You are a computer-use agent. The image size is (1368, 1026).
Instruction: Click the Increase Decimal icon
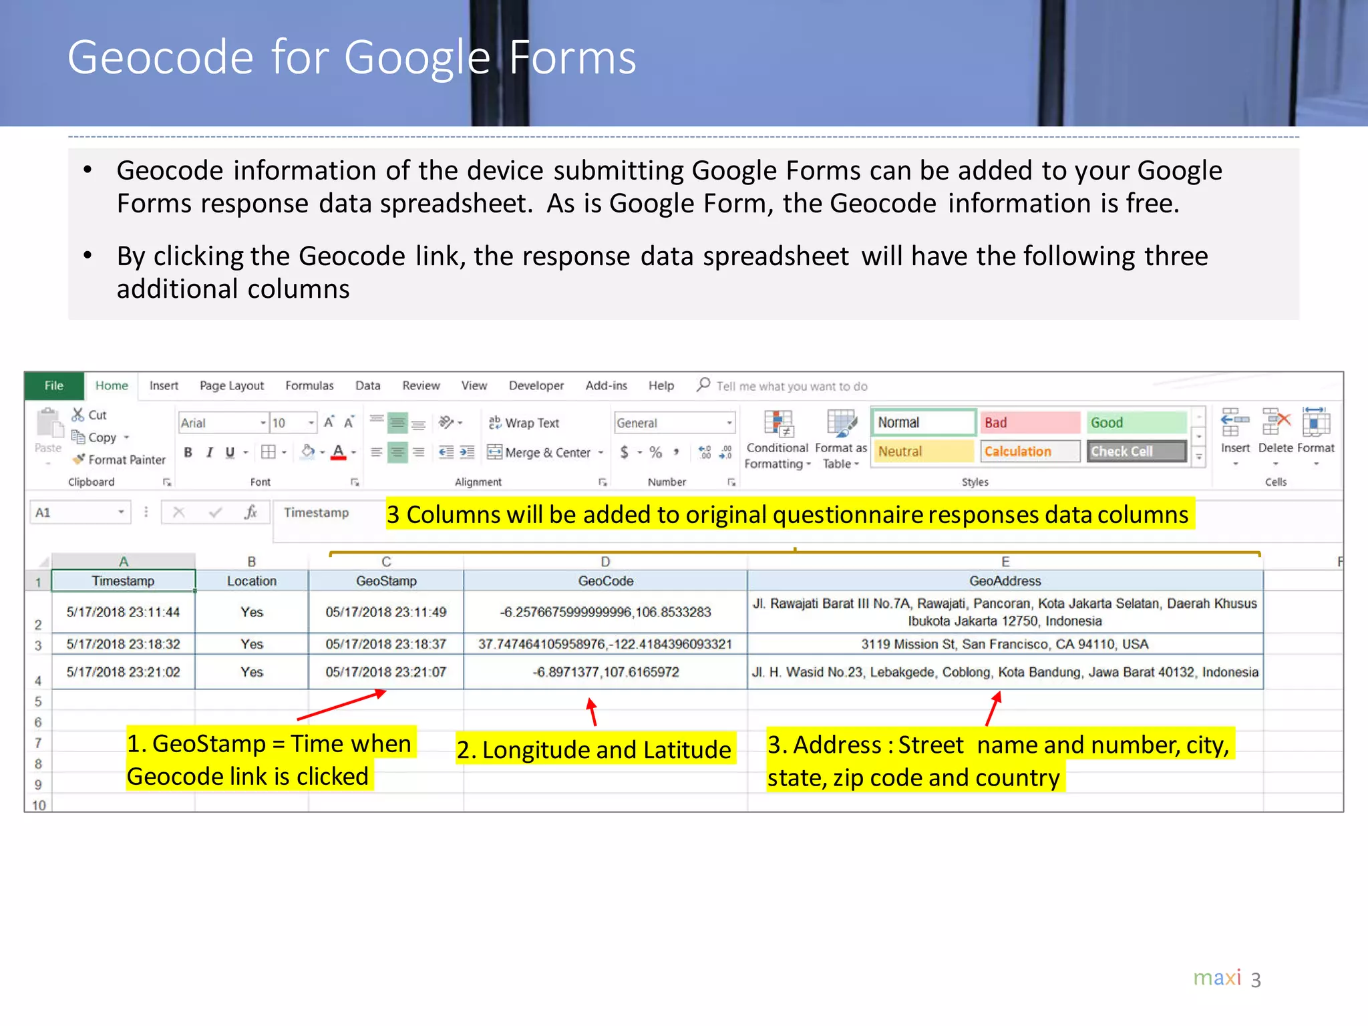click(x=705, y=452)
